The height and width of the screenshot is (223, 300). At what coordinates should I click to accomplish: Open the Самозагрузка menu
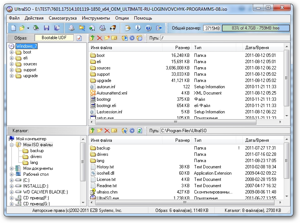pyautogui.click(x=62, y=18)
